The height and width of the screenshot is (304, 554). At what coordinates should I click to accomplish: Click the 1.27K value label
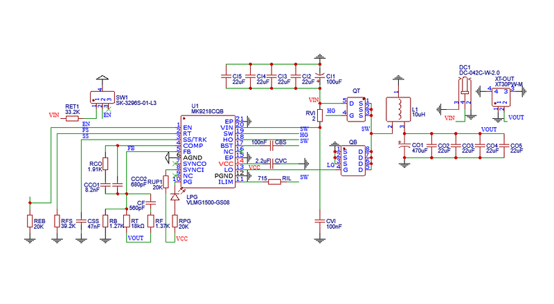coord(116,227)
